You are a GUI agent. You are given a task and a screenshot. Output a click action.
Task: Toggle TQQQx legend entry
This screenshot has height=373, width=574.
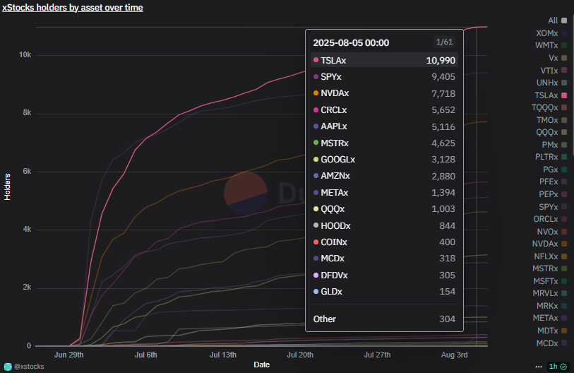point(549,107)
